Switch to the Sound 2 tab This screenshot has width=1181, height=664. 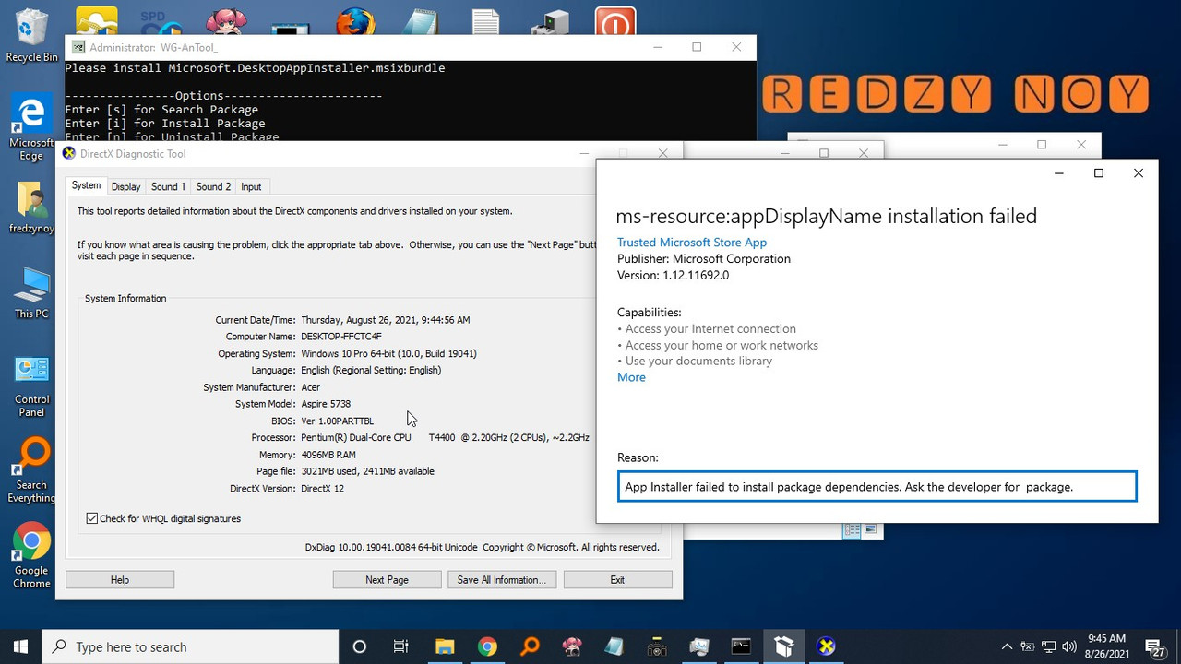[x=213, y=186]
